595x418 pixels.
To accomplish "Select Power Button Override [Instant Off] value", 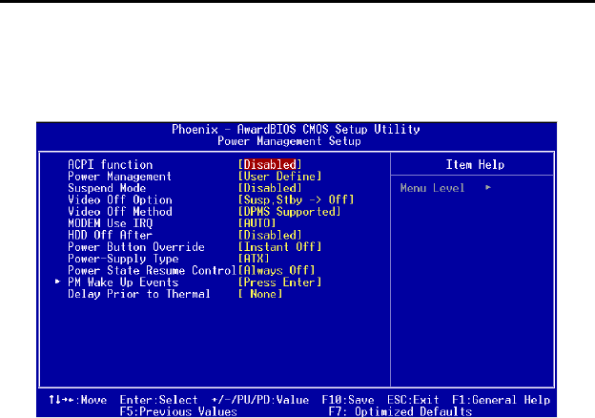I will click(279, 247).
